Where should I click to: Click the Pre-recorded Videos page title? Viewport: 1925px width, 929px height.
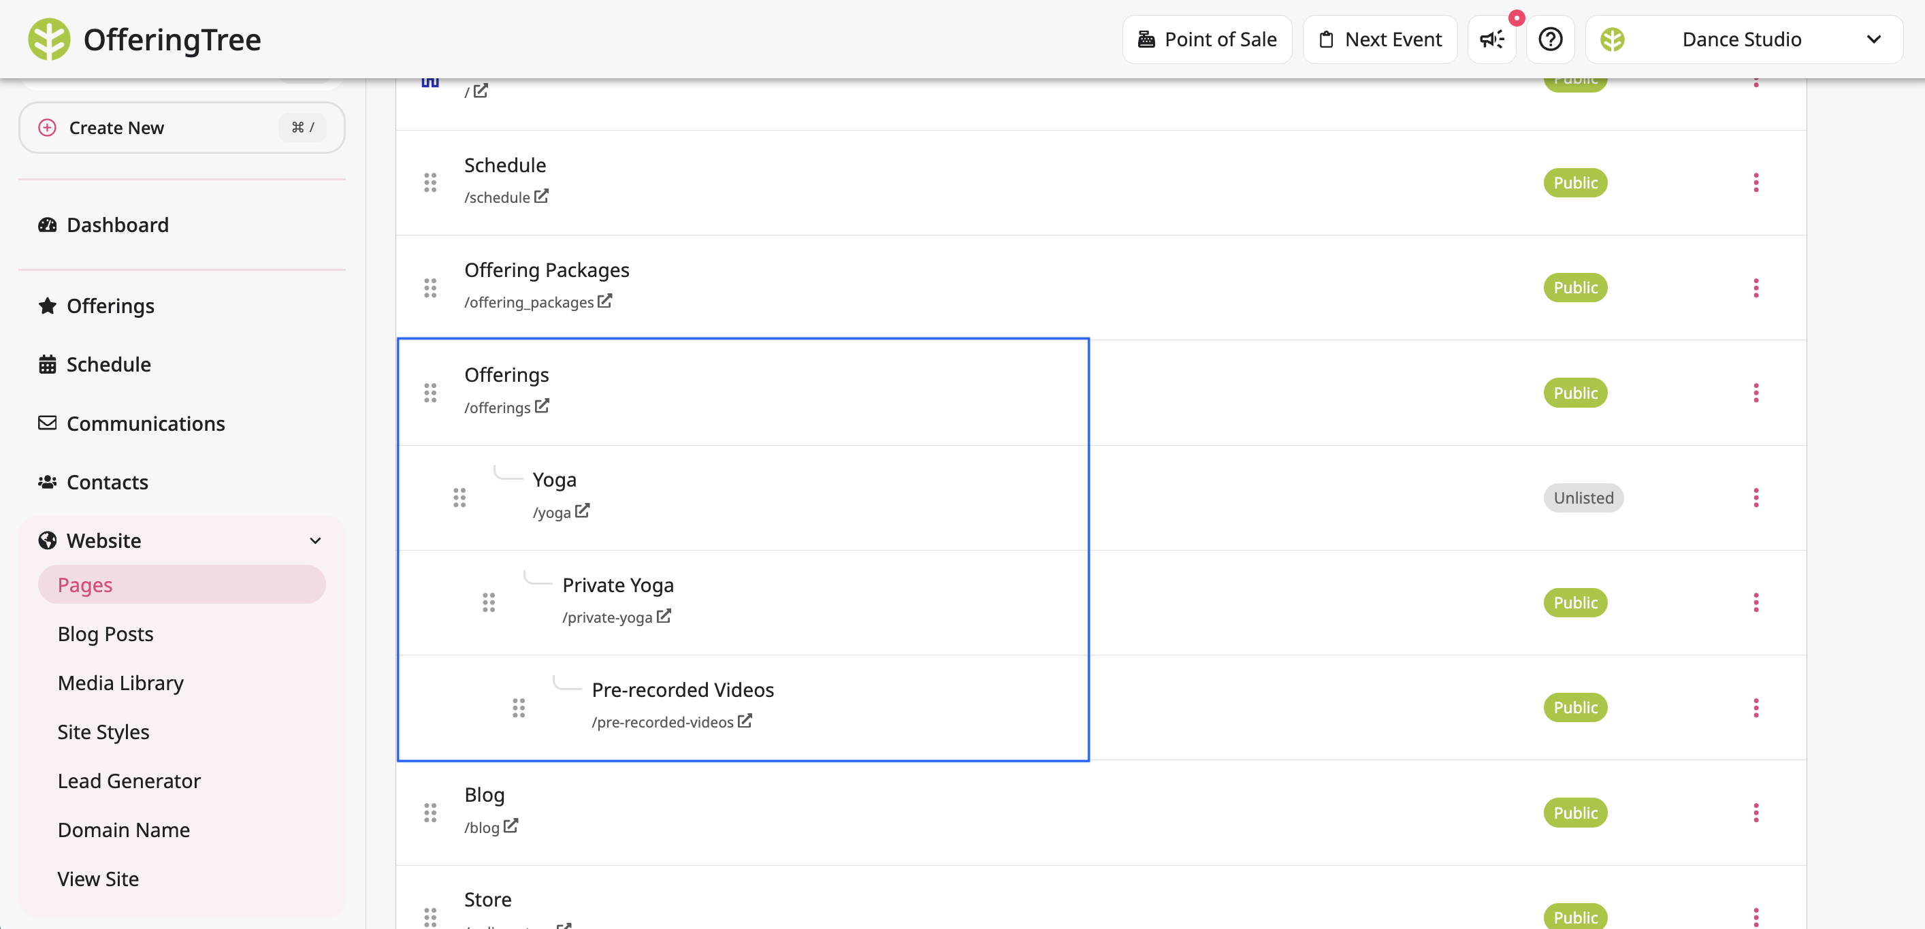point(682,689)
